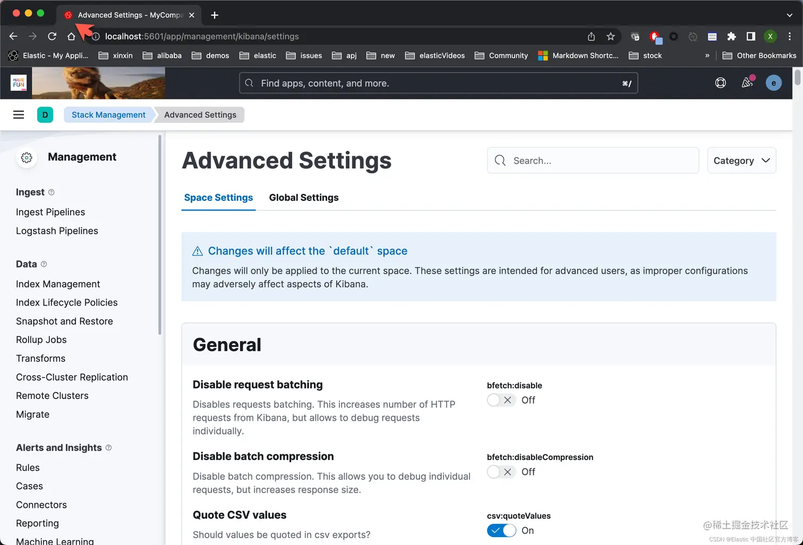This screenshot has height=545, width=803.
Task: Turn off the csv:quoteValues switch
Action: [501, 530]
